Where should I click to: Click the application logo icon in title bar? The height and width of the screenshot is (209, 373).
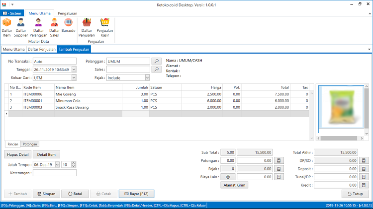point(4,4)
